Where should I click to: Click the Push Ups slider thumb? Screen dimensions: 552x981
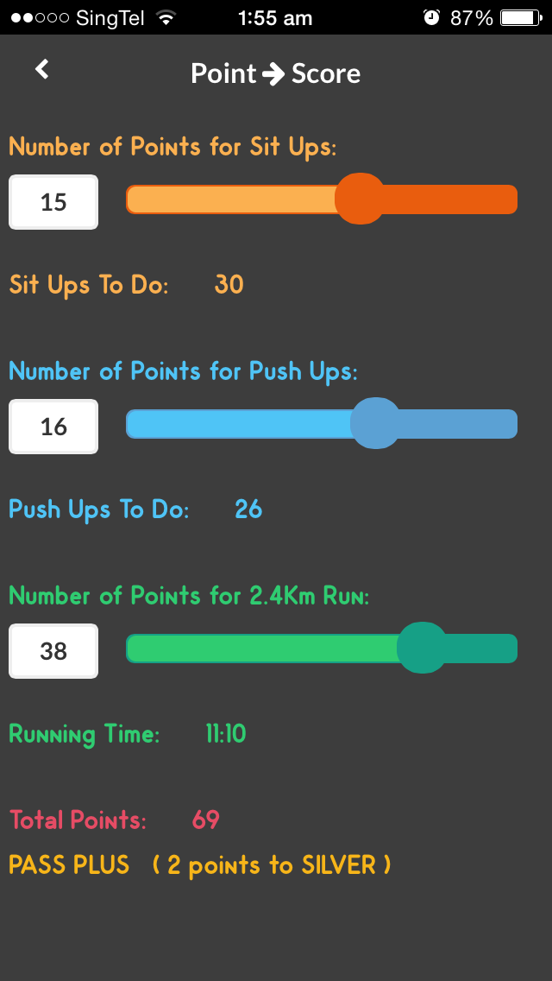(376, 423)
